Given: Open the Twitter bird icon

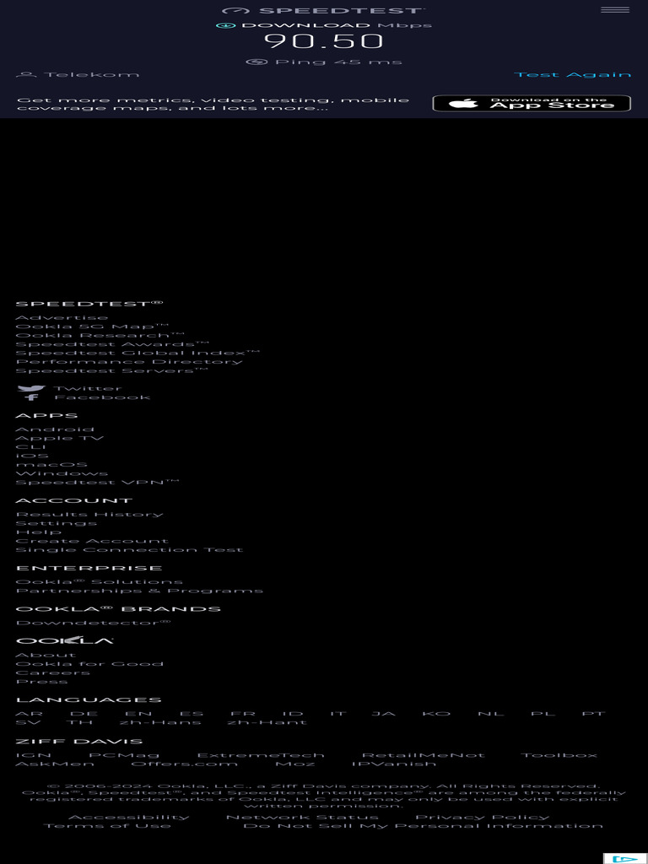Looking at the screenshot, I should click(31, 388).
